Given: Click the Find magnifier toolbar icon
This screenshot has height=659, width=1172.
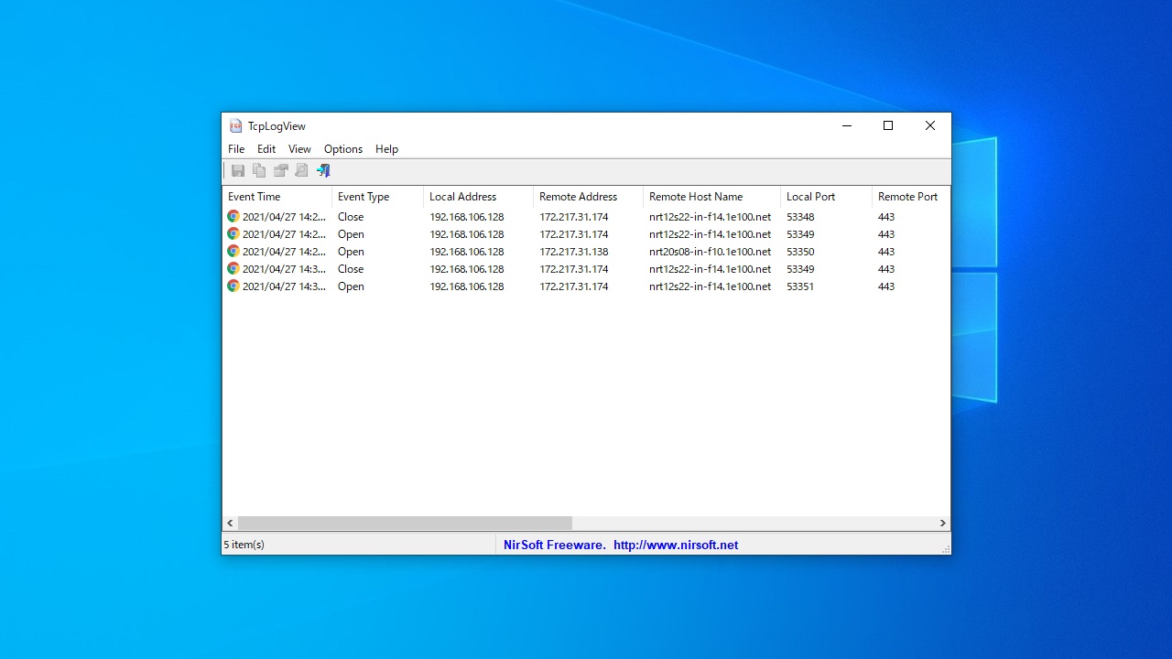Looking at the screenshot, I should coord(301,170).
